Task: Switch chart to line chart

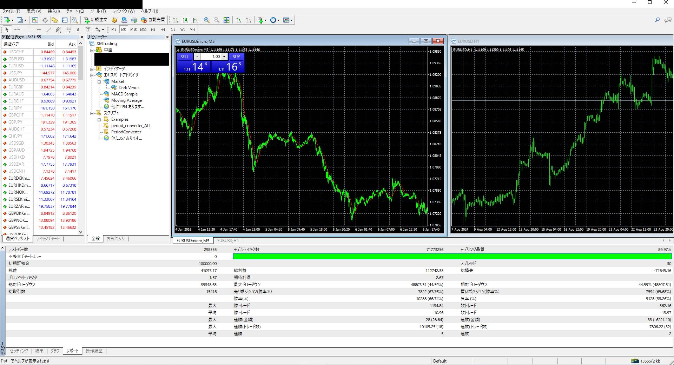Action: [x=195, y=20]
